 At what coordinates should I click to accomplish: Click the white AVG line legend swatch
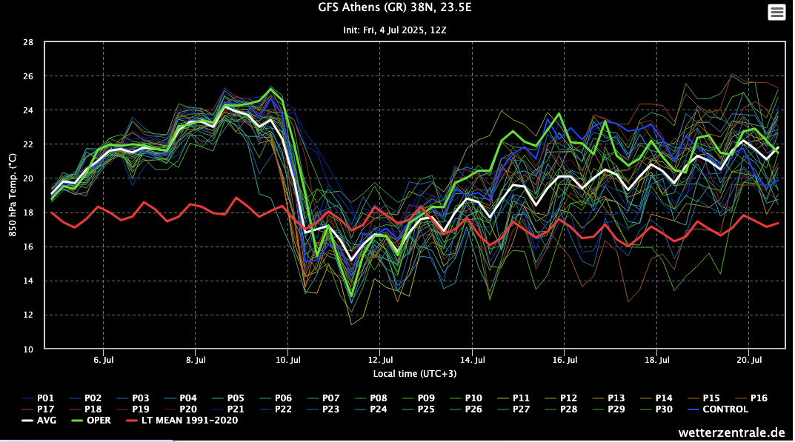(x=29, y=421)
